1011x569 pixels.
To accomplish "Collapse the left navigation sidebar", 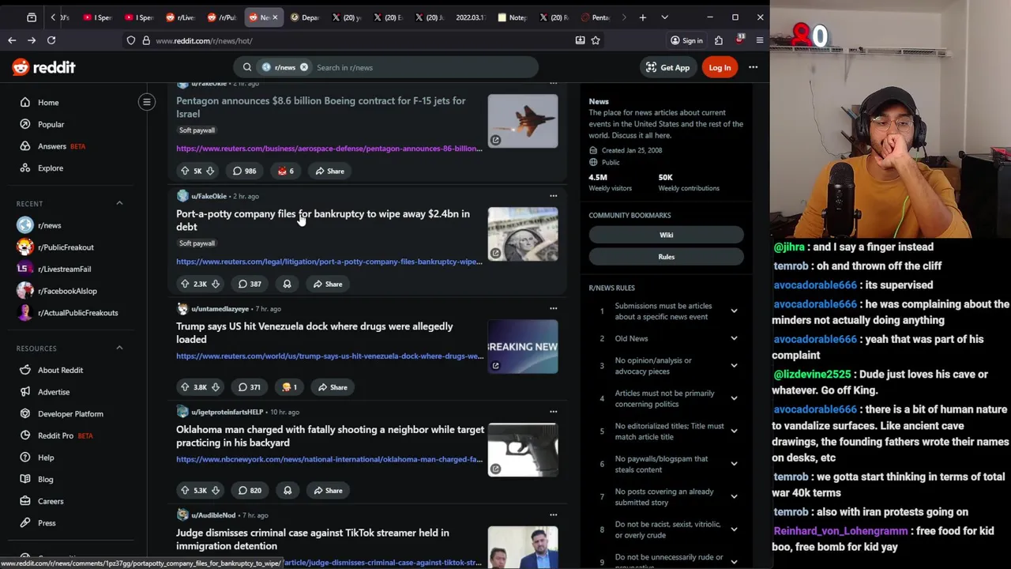I will tap(147, 102).
